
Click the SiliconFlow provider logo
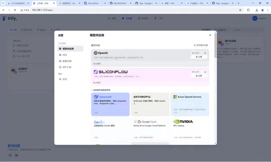tap(111, 72)
